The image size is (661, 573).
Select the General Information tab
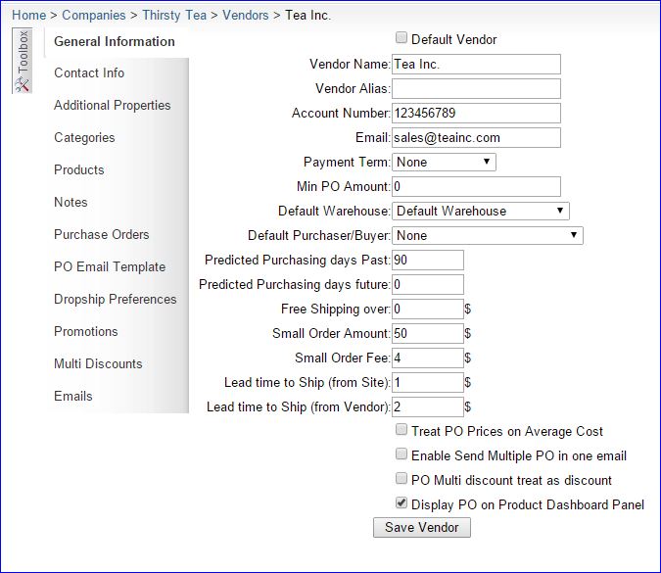tap(115, 41)
